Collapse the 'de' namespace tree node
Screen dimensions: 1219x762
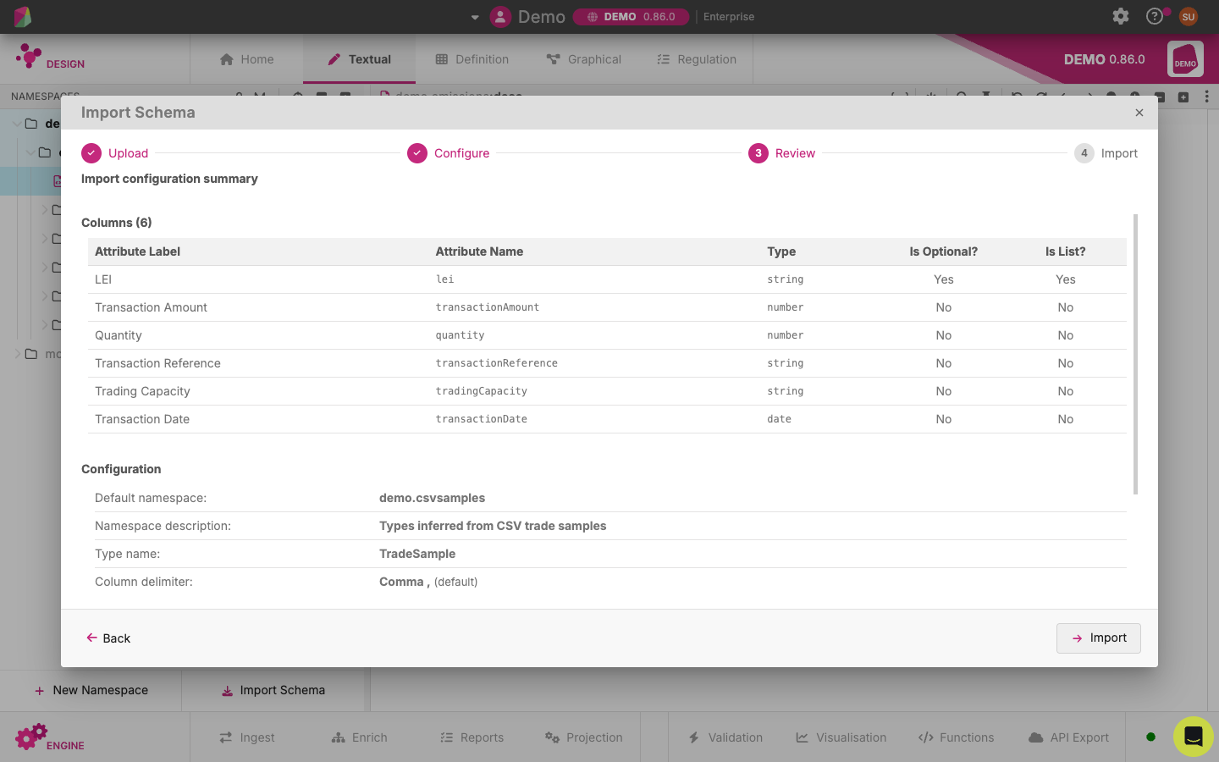(x=17, y=124)
